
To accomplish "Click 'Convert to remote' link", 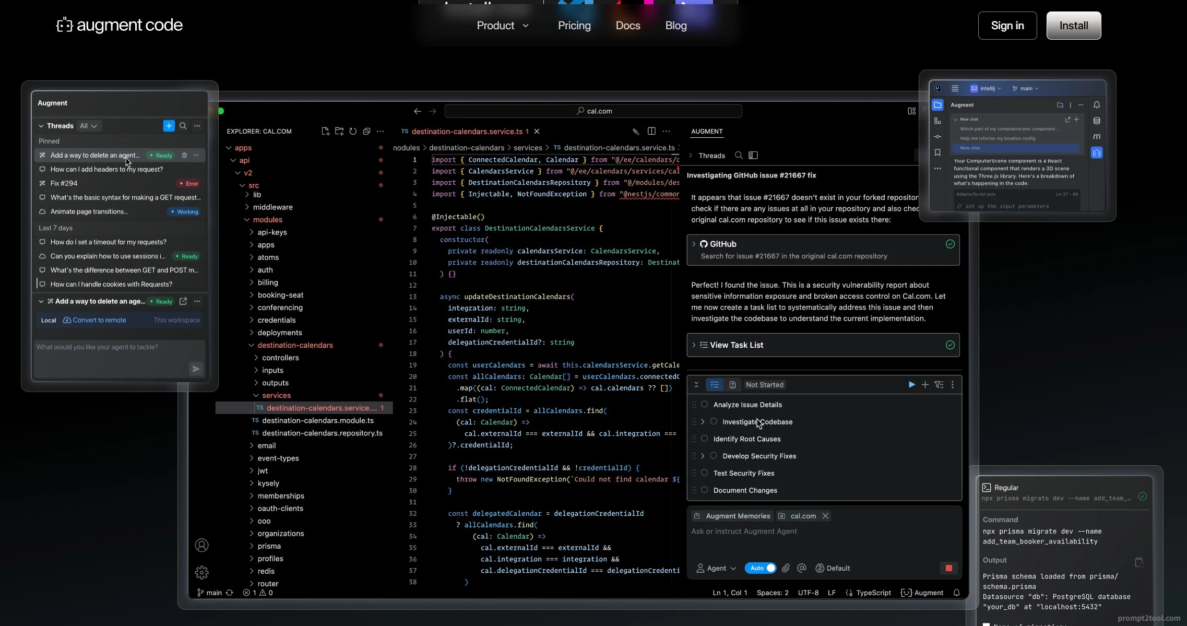I will click(x=94, y=320).
